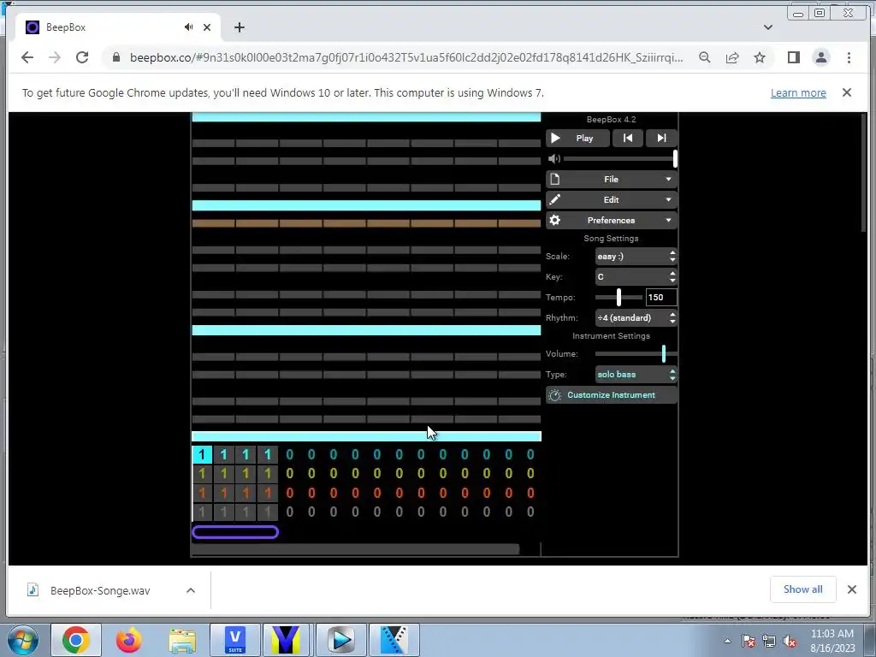Select first cyan channel pattern box 1

[202, 455]
